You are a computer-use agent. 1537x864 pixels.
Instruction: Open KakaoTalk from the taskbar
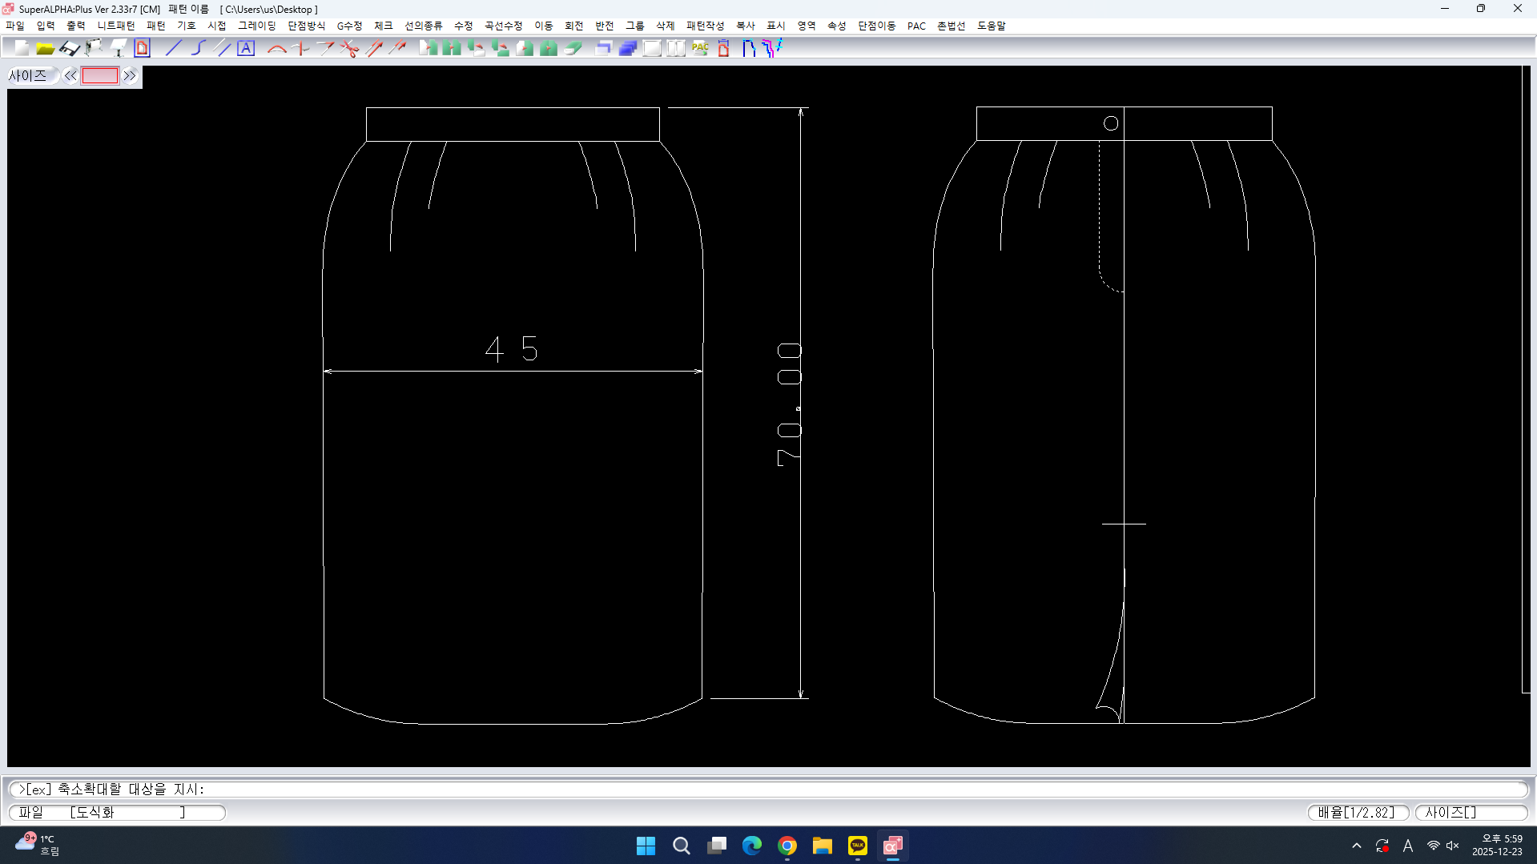point(857,846)
